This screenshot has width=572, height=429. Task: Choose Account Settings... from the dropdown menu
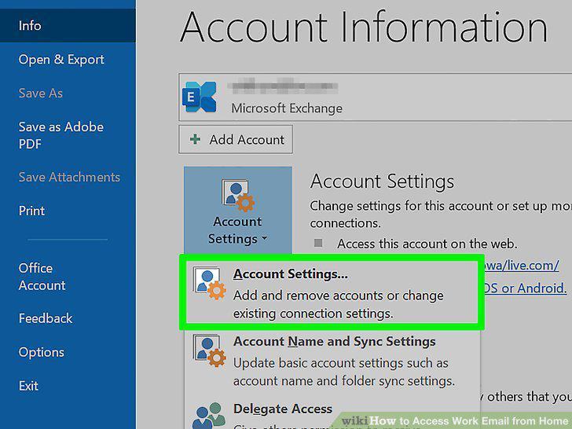pyautogui.click(x=332, y=291)
